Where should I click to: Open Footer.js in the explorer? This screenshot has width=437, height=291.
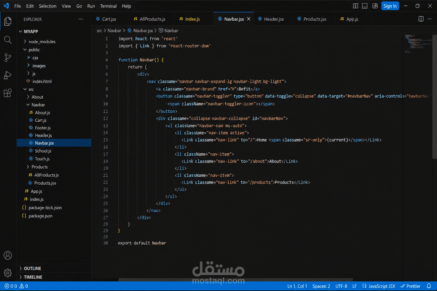[43, 128]
